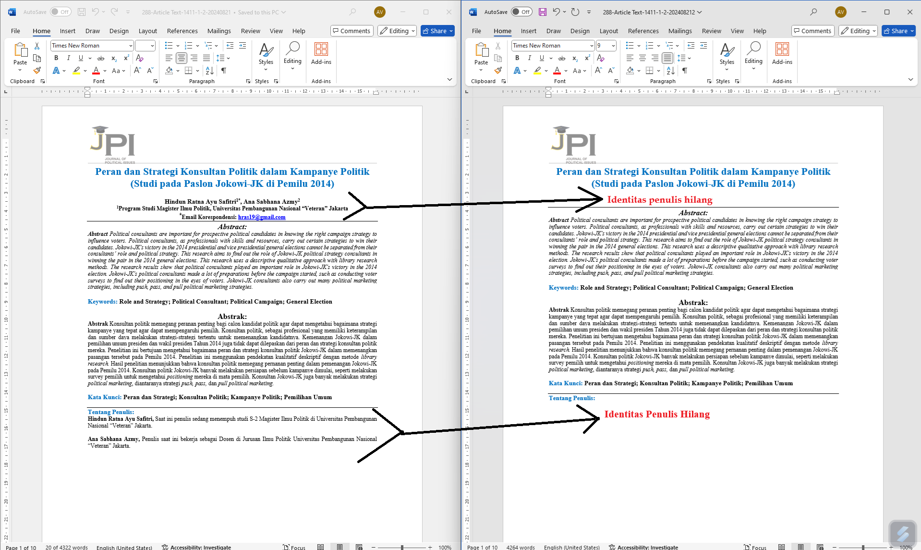
Task: Justify text in the right window
Action: click(667, 58)
